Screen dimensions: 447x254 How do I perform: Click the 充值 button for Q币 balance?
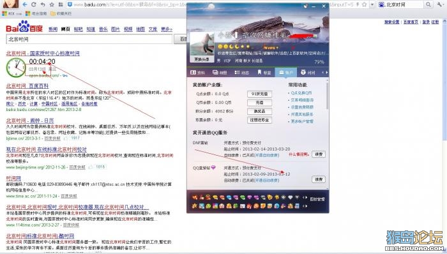pyautogui.click(x=259, y=103)
